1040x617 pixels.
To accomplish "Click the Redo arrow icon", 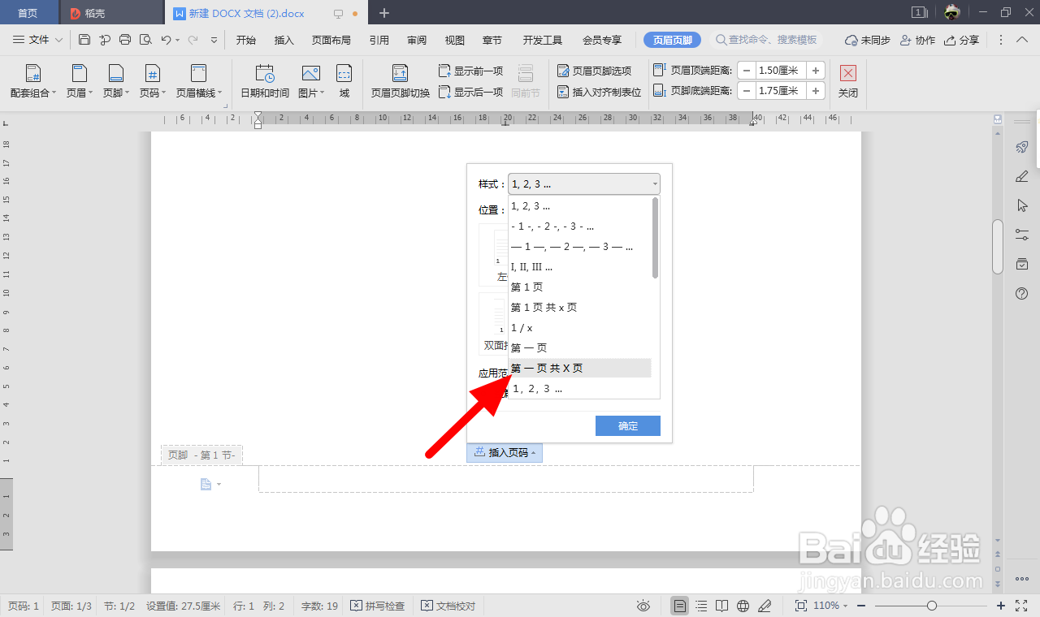I will pyautogui.click(x=193, y=40).
